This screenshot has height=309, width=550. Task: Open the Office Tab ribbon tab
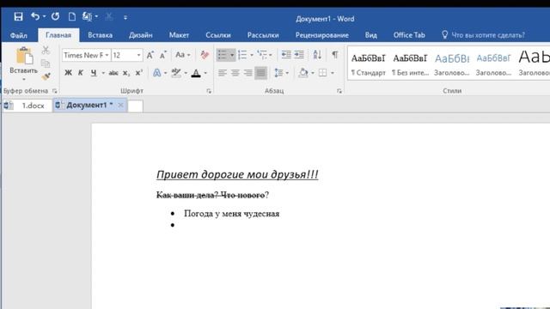[x=409, y=35]
